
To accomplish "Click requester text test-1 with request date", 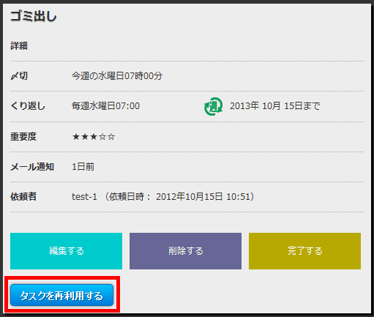I will tap(162, 197).
